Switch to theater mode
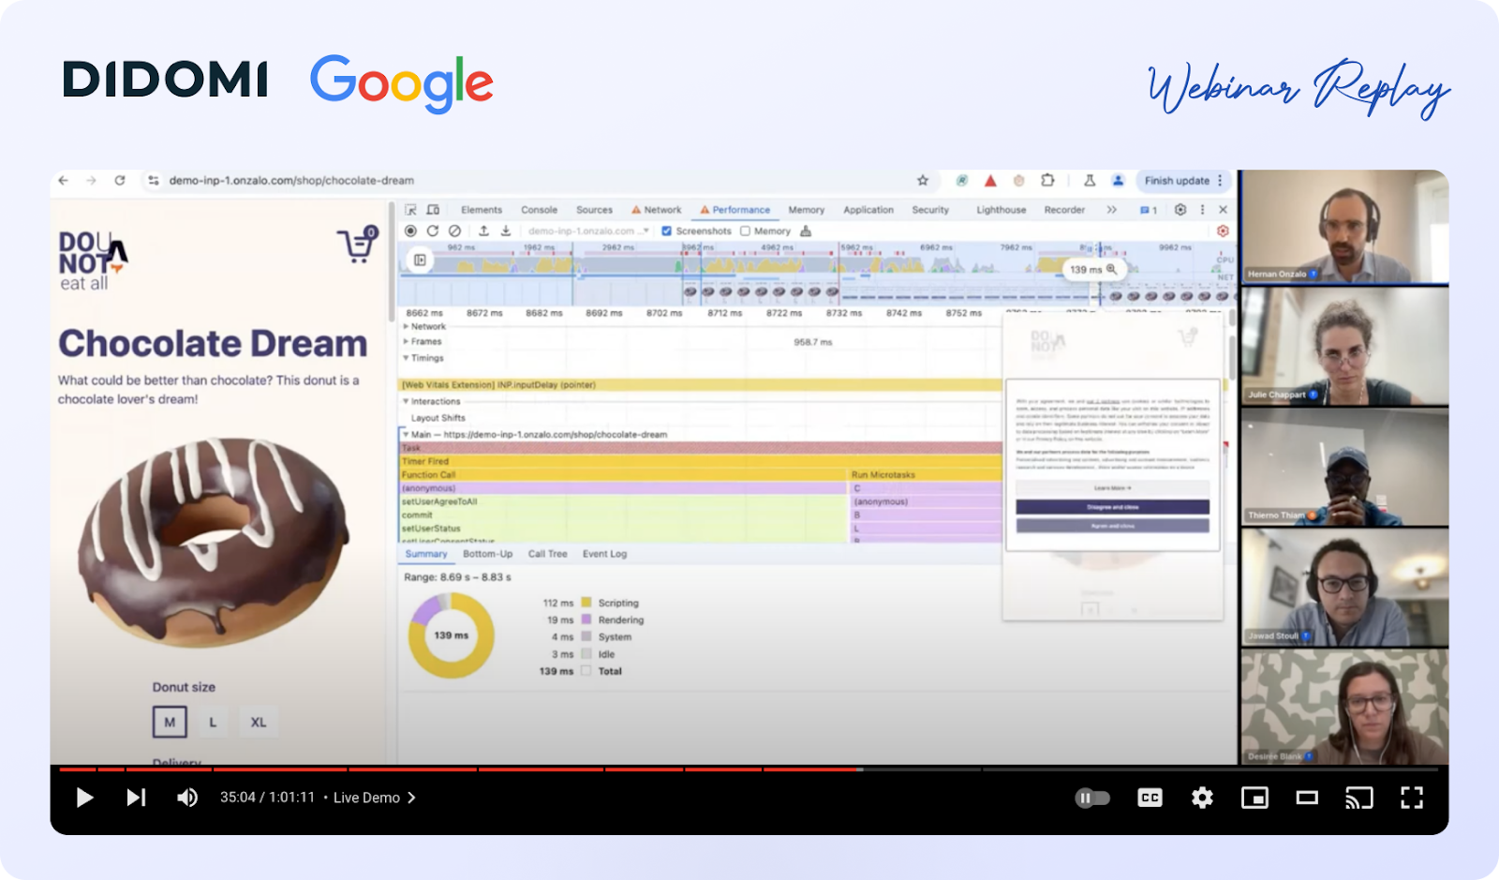Viewport: 1499px width, 880px height. 1307,798
